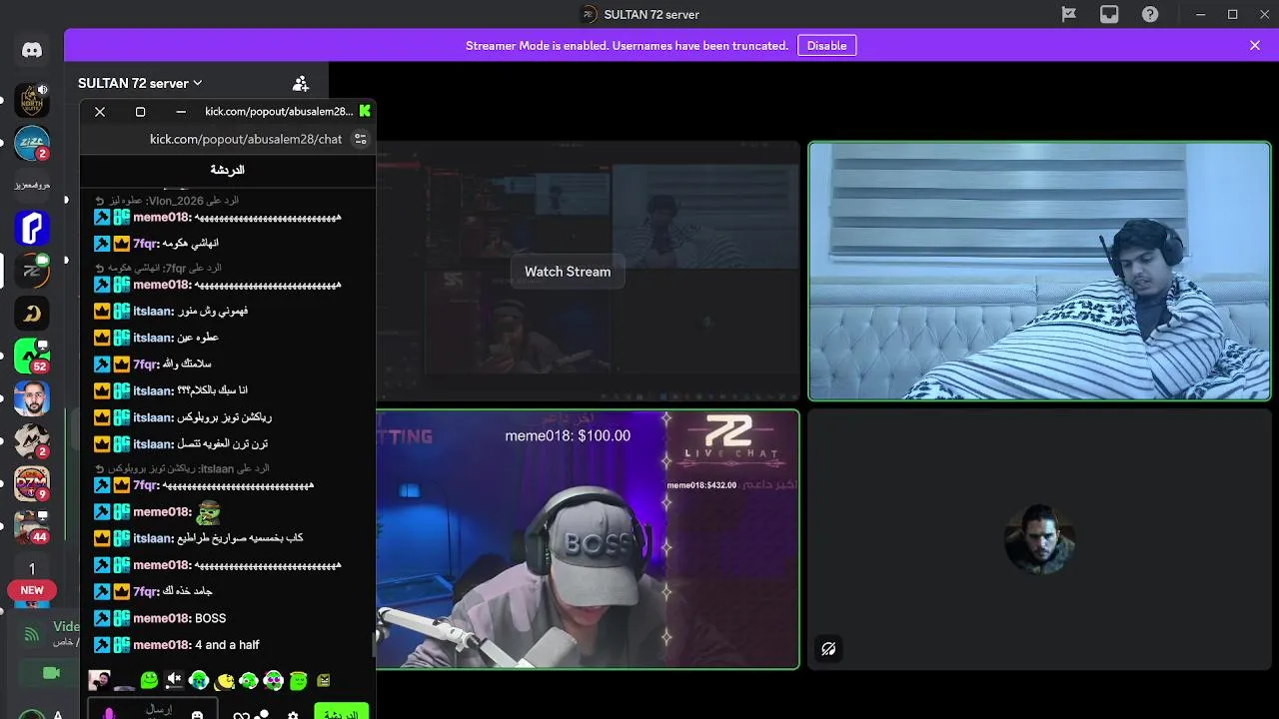Open chat settings gear in Kick chat
Screen dimensions: 1279x719
[293, 715]
